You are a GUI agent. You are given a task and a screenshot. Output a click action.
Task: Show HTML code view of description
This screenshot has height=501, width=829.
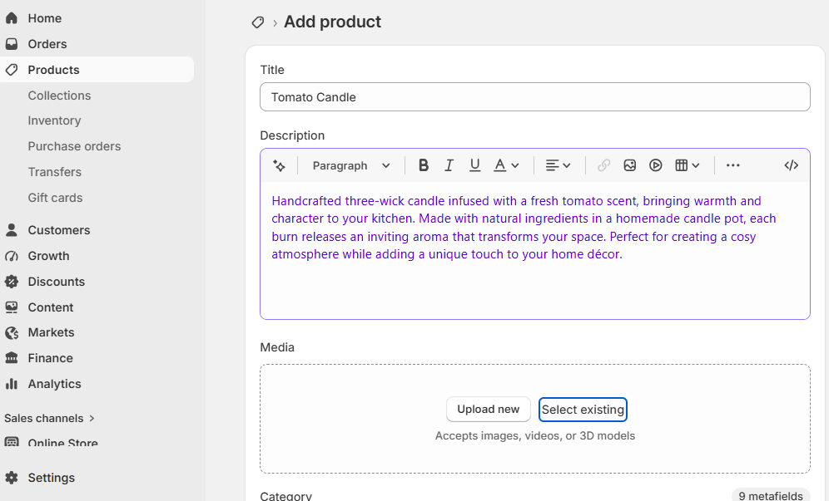(792, 166)
